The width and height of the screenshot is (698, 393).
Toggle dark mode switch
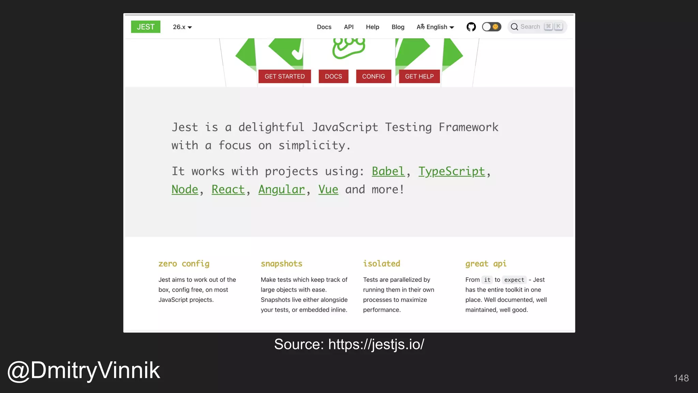[x=491, y=27]
